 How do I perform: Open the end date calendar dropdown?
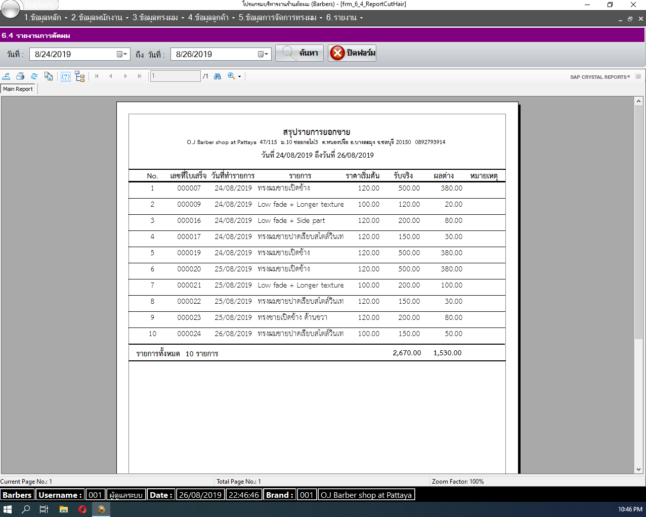263,54
